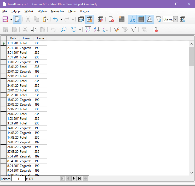Click the Copy icon in second toolbar
Viewport: 195px width, 186px height.
coord(34,29)
